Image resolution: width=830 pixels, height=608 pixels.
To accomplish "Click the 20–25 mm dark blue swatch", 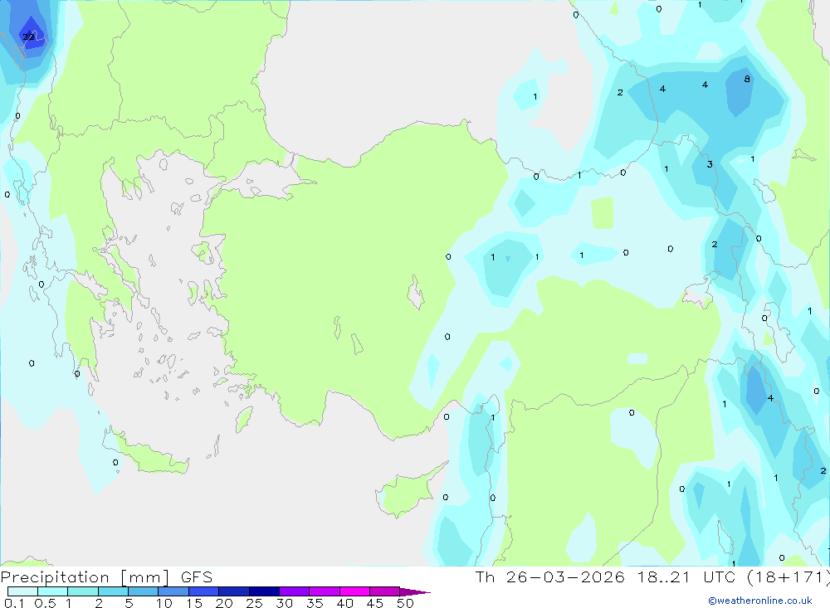I will pos(234,591).
